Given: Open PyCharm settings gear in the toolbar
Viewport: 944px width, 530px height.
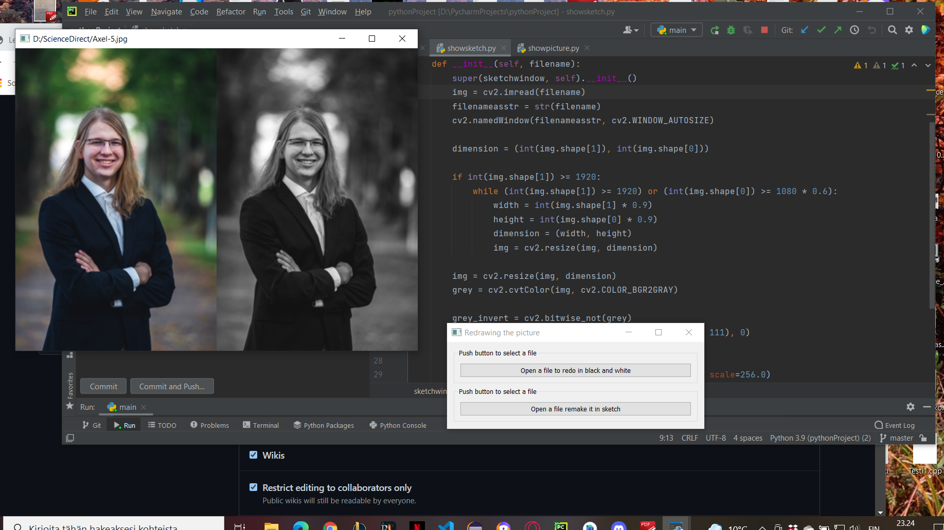Looking at the screenshot, I should coord(910,30).
